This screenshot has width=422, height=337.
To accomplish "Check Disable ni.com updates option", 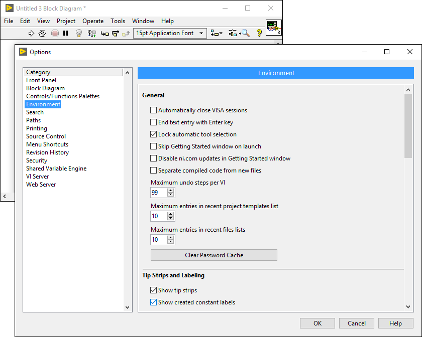I will click(153, 158).
